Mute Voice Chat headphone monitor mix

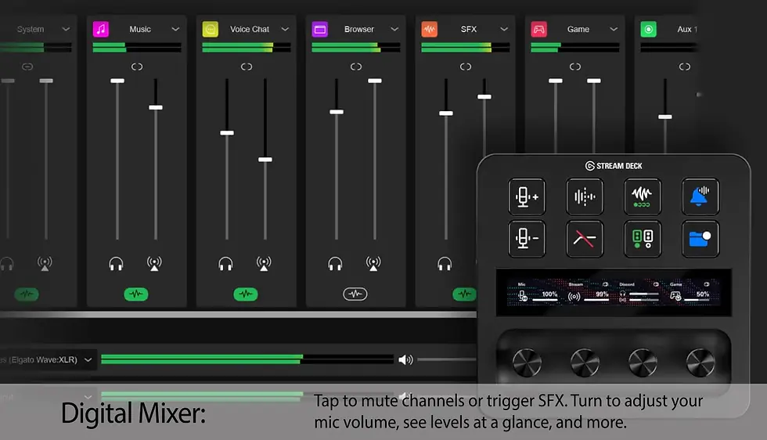[x=225, y=265]
